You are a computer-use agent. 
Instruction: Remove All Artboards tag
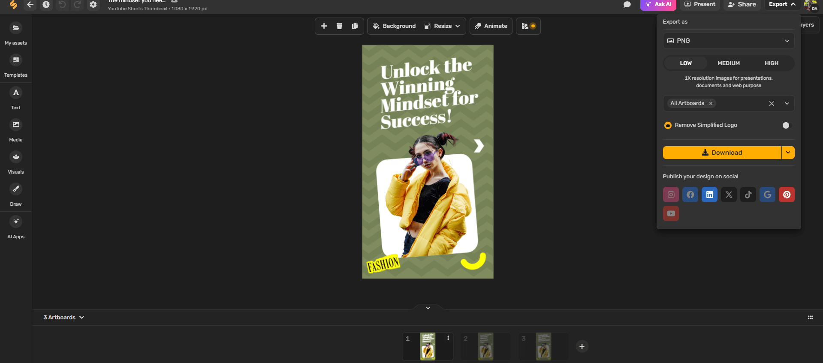[711, 103]
